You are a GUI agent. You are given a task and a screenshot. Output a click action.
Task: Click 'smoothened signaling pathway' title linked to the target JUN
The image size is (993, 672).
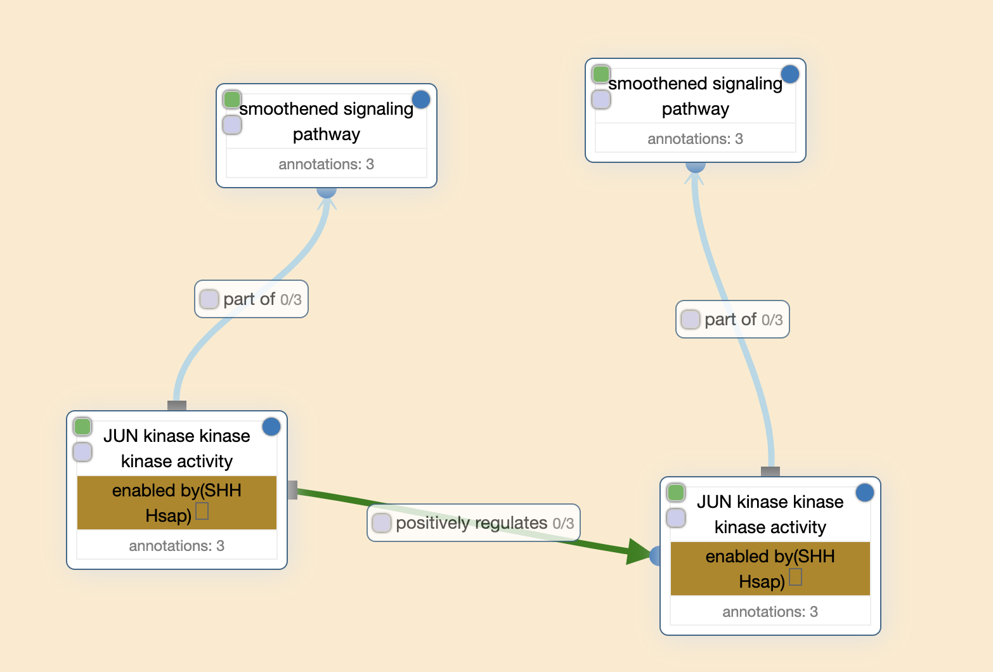pos(696,96)
